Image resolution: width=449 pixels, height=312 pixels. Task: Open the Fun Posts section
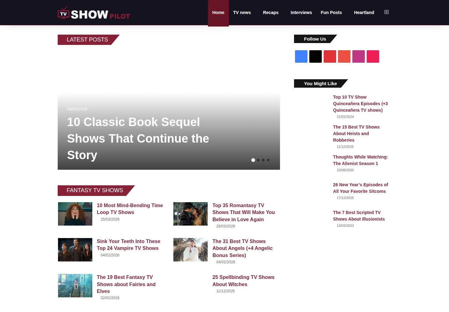(x=331, y=12)
